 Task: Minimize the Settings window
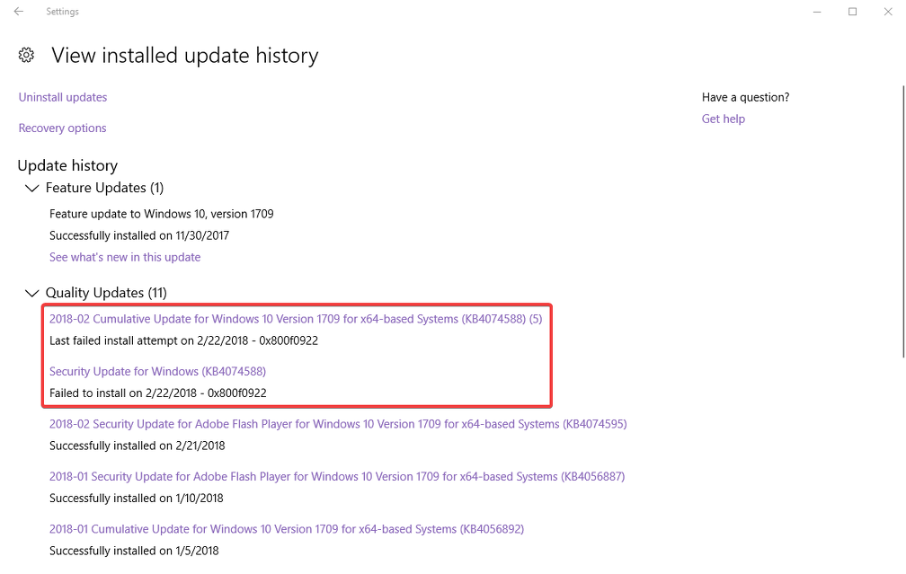click(817, 12)
